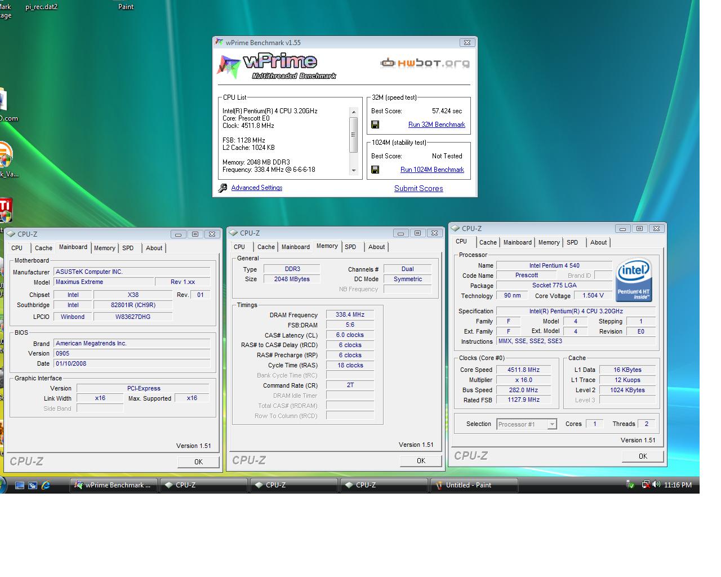The width and height of the screenshot is (721, 577).
Task: Switch to wPrime Benchmark taskbar button
Action: tap(113, 485)
